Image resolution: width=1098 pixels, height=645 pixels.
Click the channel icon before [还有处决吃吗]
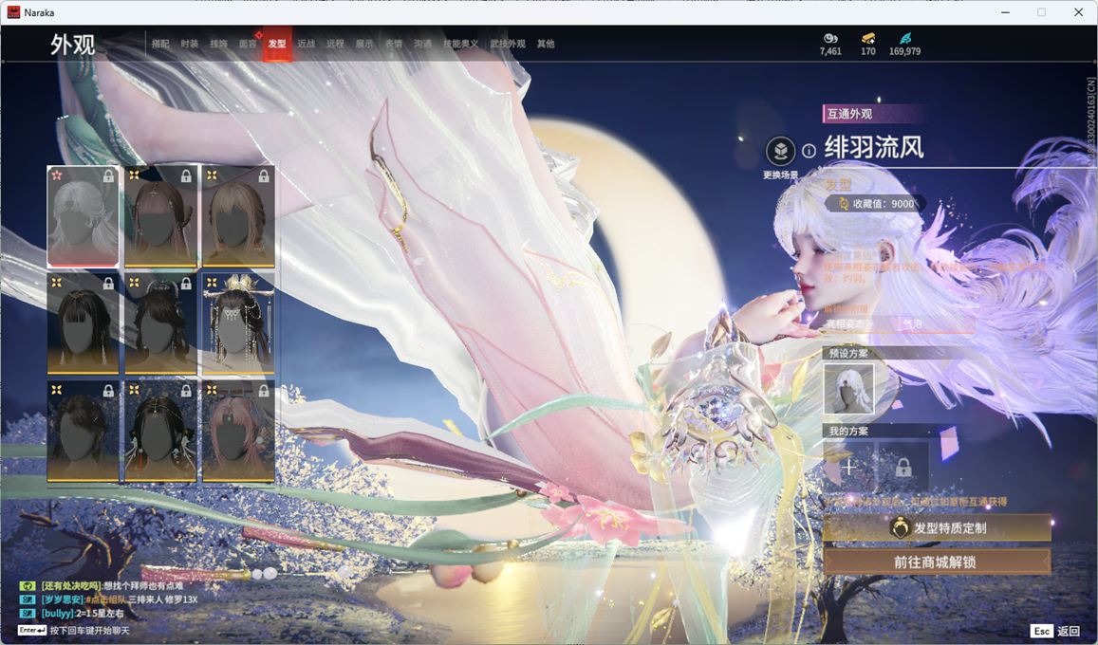(x=28, y=585)
